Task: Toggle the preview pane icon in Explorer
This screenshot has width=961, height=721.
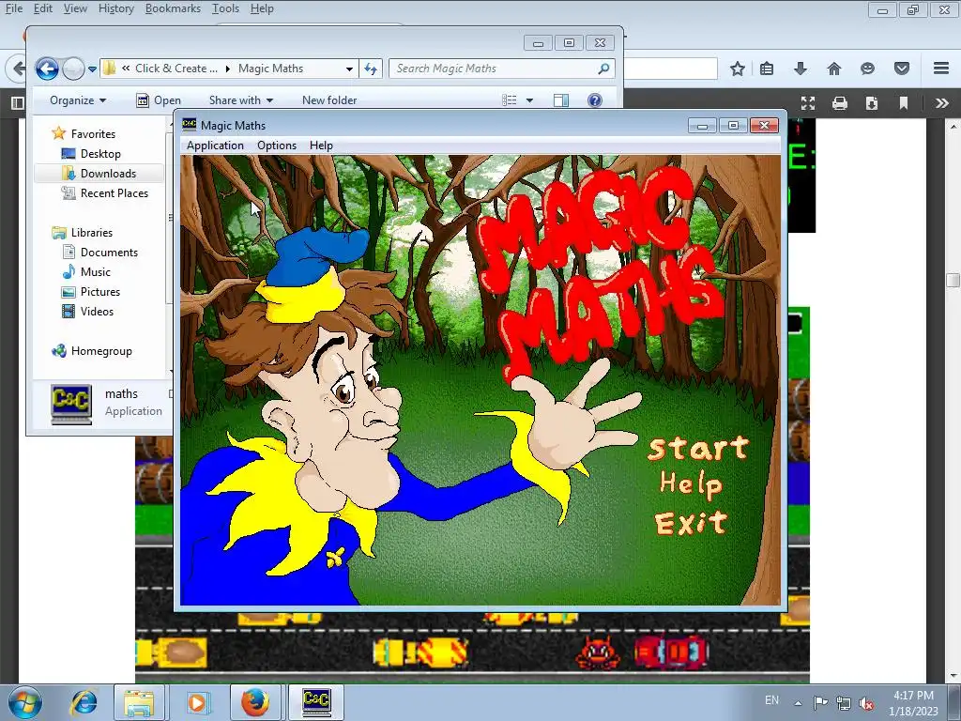Action: coord(561,100)
